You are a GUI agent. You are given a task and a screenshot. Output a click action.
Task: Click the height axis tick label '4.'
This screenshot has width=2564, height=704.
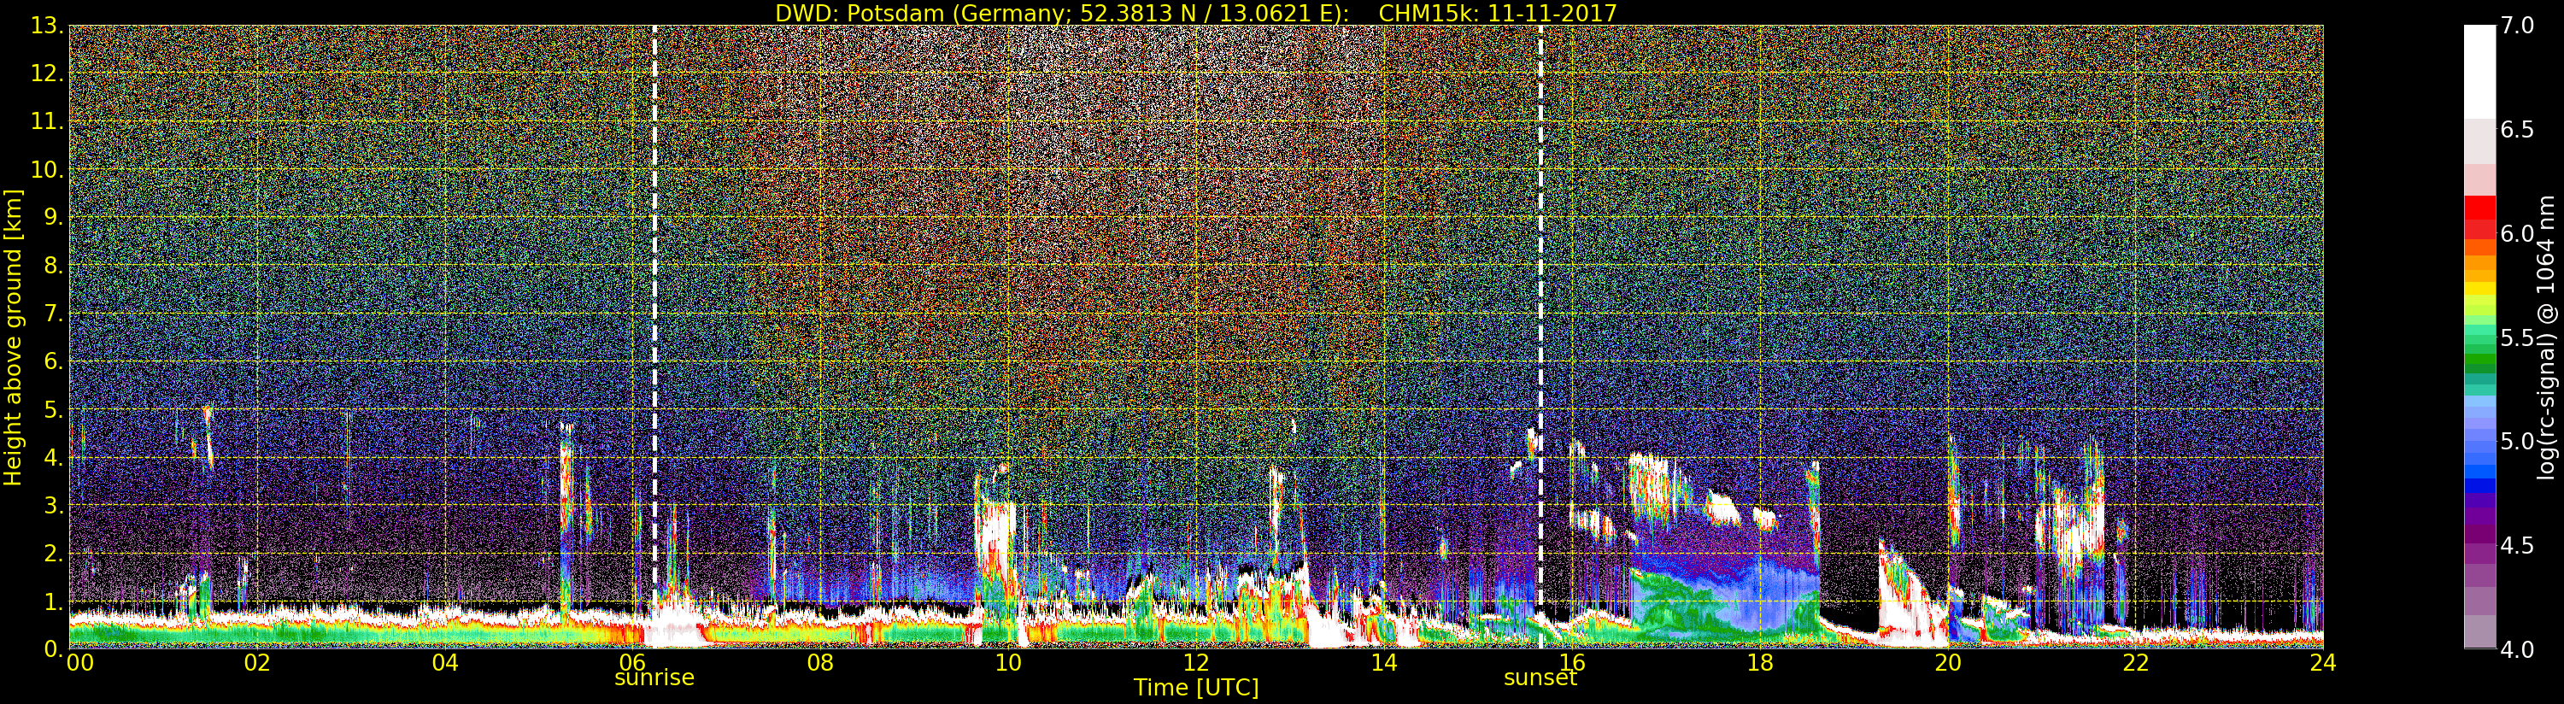point(53,457)
